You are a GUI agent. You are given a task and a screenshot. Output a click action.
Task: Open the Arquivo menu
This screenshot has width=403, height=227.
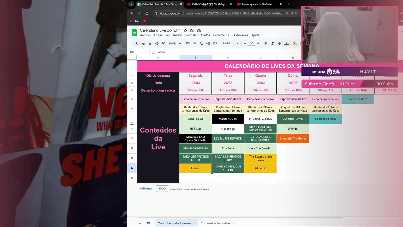[x=145, y=35]
